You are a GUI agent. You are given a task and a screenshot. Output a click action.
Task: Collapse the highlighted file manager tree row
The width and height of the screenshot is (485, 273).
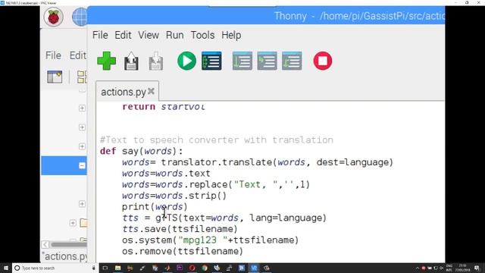pos(82,165)
